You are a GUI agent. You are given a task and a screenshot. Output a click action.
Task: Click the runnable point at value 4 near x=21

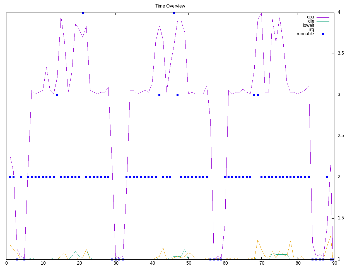click(83, 13)
